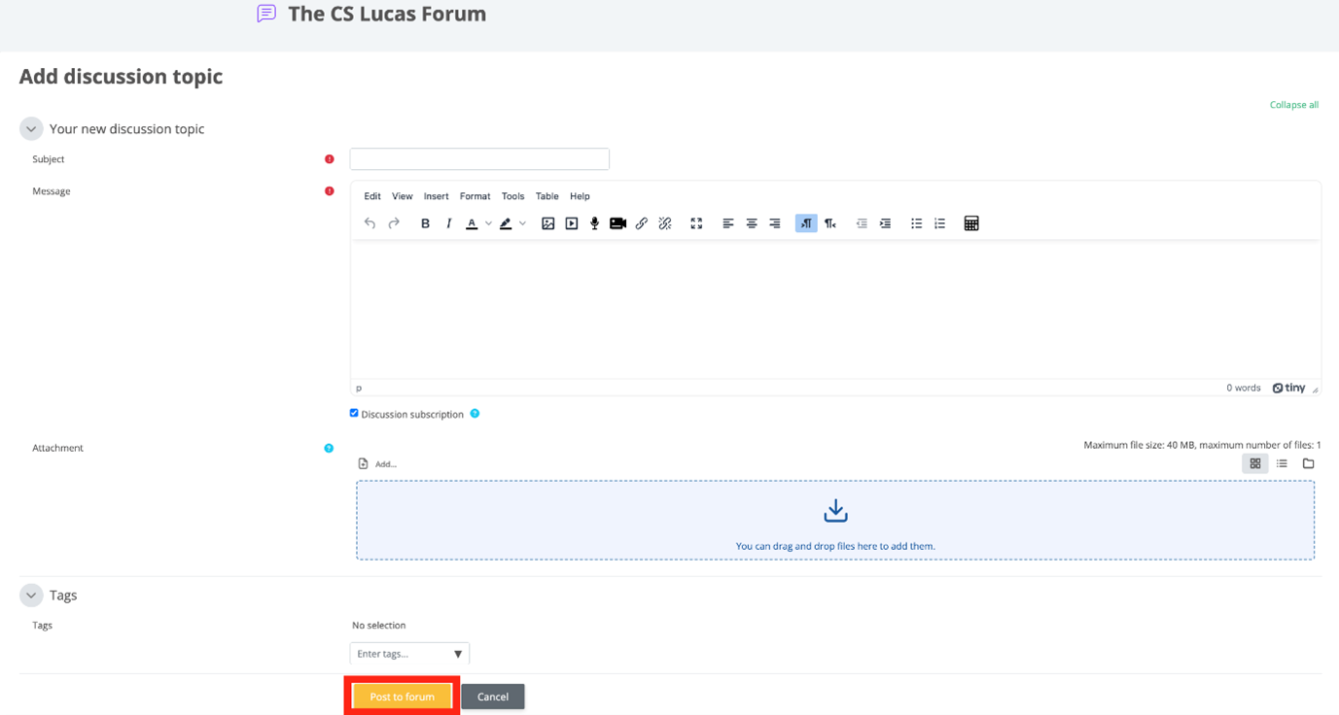Click The CS Lucas Forum heading
Image resolution: width=1339 pixels, height=715 pixels.
coord(387,15)
